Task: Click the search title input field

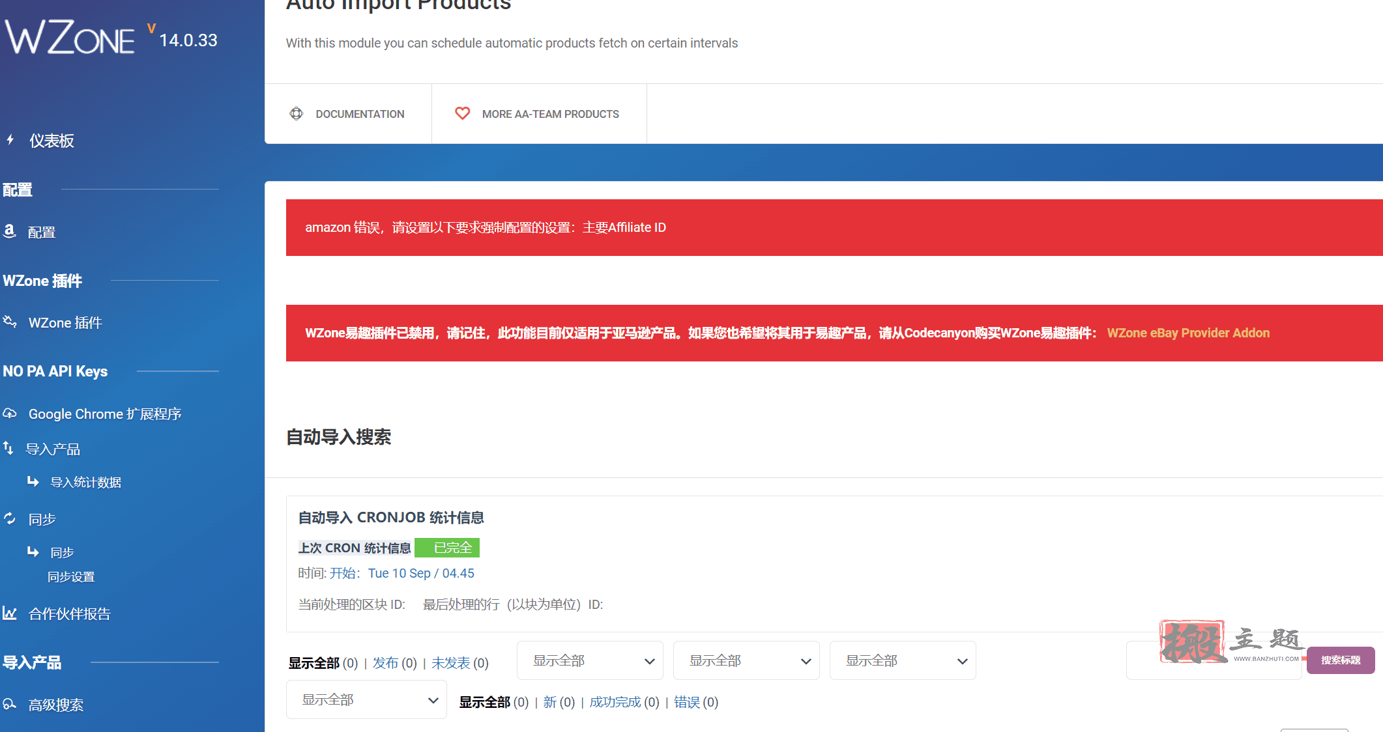Action: tap(1214, 660)
